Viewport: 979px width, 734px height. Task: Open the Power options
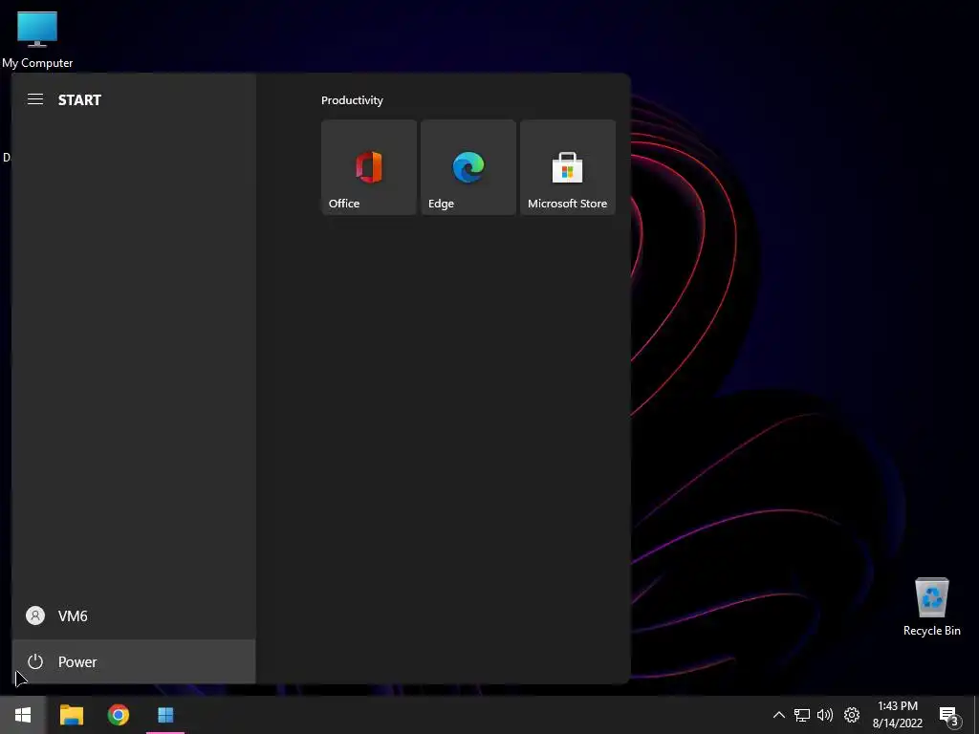(134, 661)
